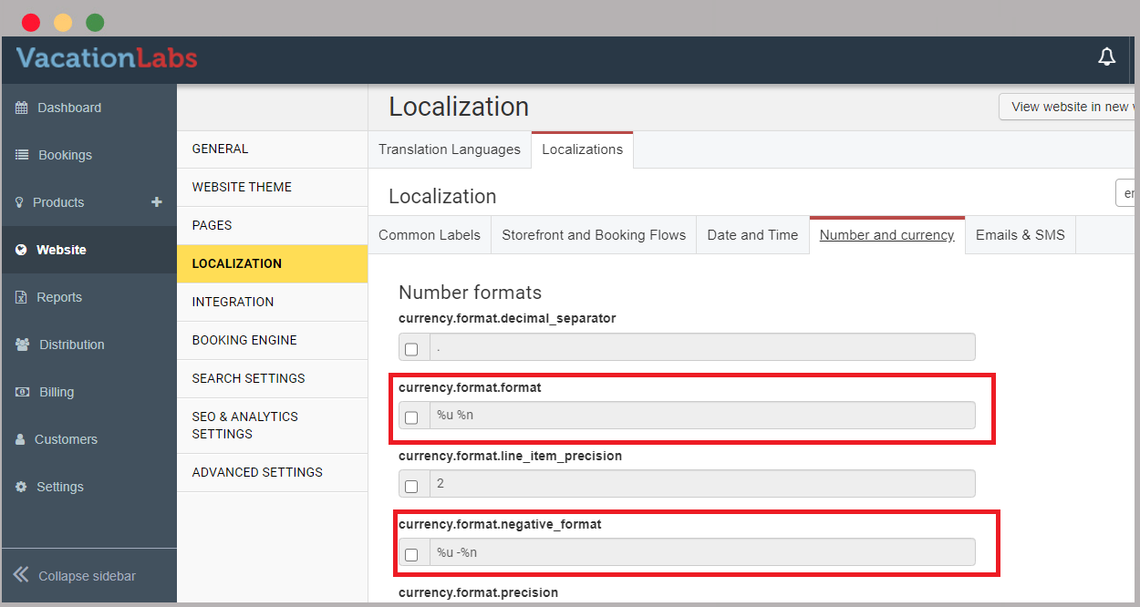Enable the currency.format.decimal_separator checkbox
The image size is (1140, 607).
(411, 349)
